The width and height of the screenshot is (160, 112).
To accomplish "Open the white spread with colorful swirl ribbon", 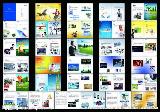I will point(16,29).
